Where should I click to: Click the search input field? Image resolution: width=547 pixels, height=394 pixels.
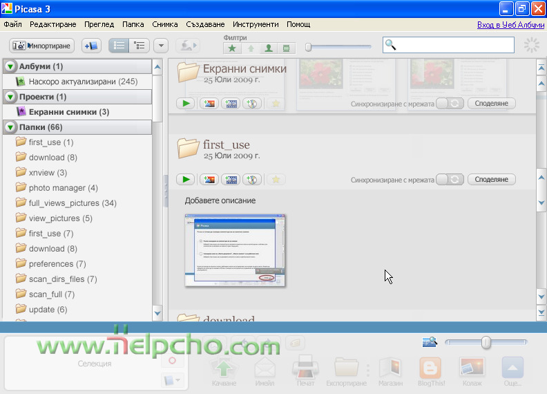pos(448,45)
